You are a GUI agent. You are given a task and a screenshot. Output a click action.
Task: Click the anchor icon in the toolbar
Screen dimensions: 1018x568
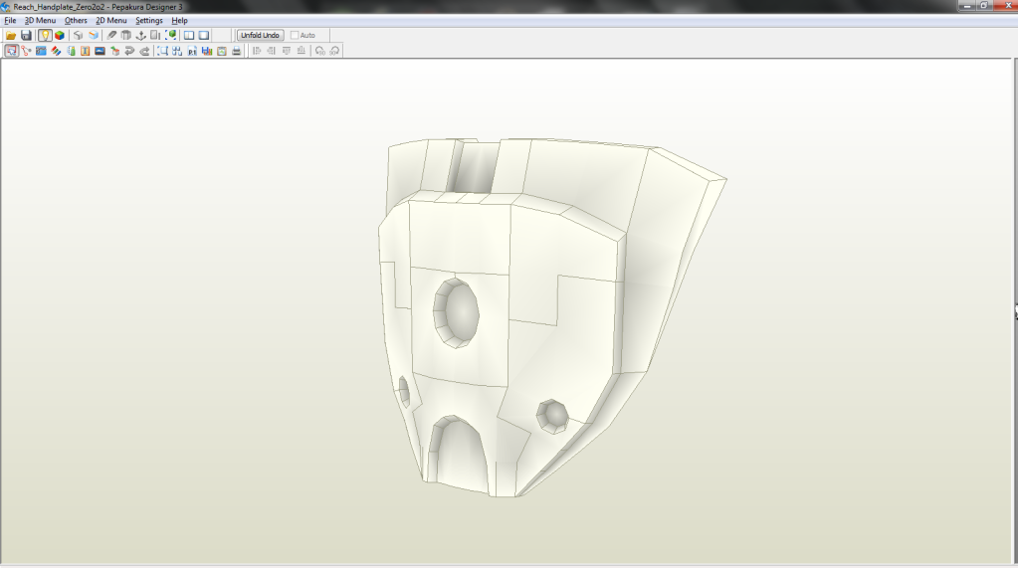140,36
